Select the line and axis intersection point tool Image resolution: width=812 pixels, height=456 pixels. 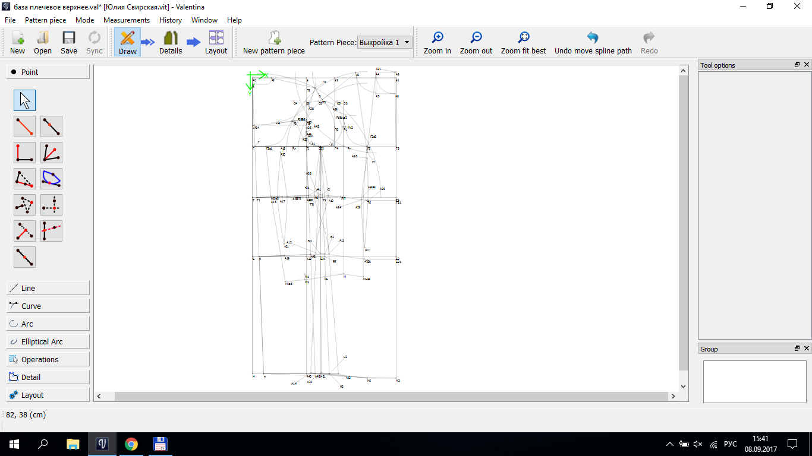52,231
